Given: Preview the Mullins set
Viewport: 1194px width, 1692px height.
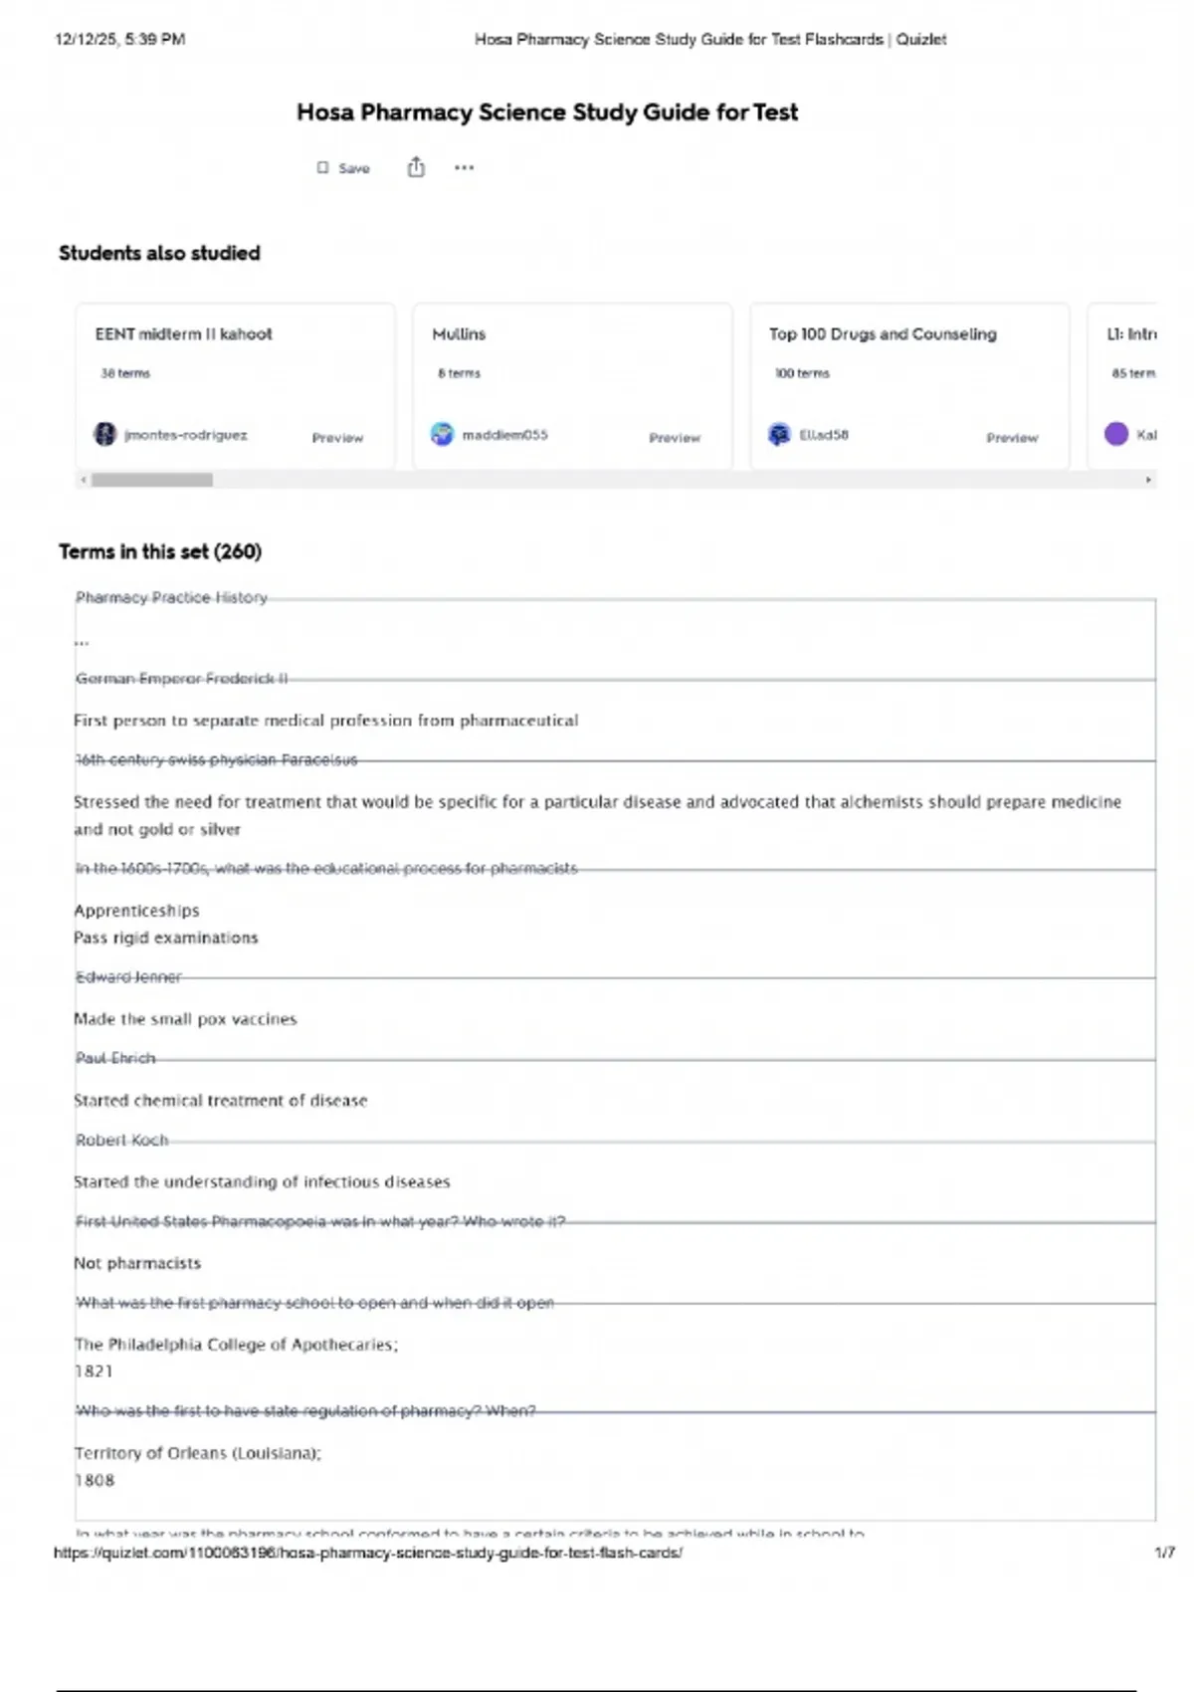Looking at the screenshot, I should point(675,438).
